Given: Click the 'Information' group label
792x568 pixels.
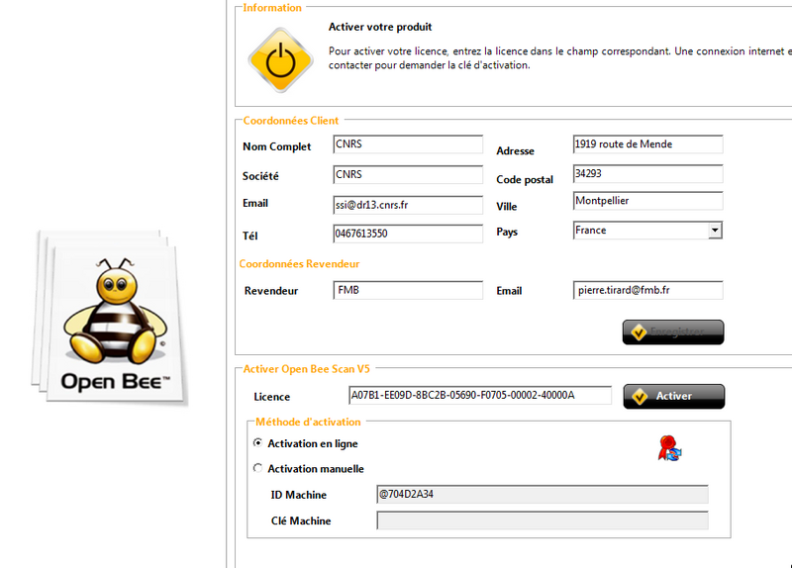Looking at the screenshot, I should pyautogui.click(x=271, y=8).
